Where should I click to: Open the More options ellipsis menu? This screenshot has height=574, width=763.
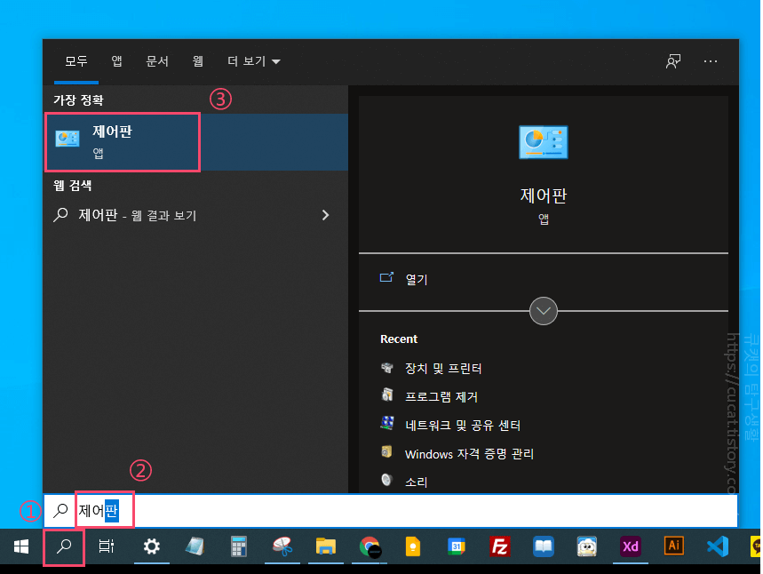coord(710,61)
